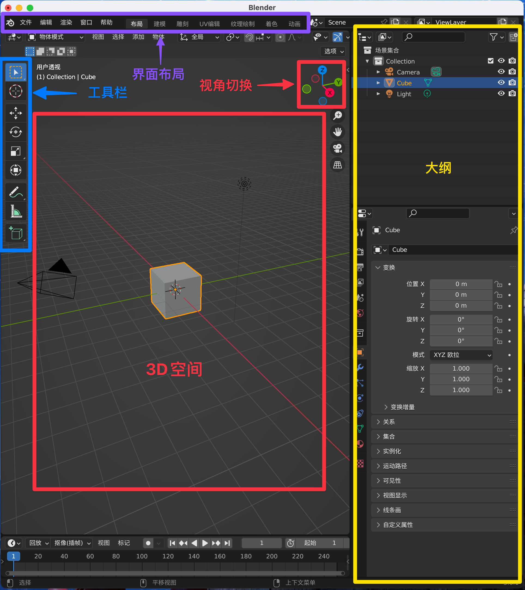Screen dimensions: 525x590
Task: Select the Scale tool icon
Action: pyautogui.click(x=16, y=151)
